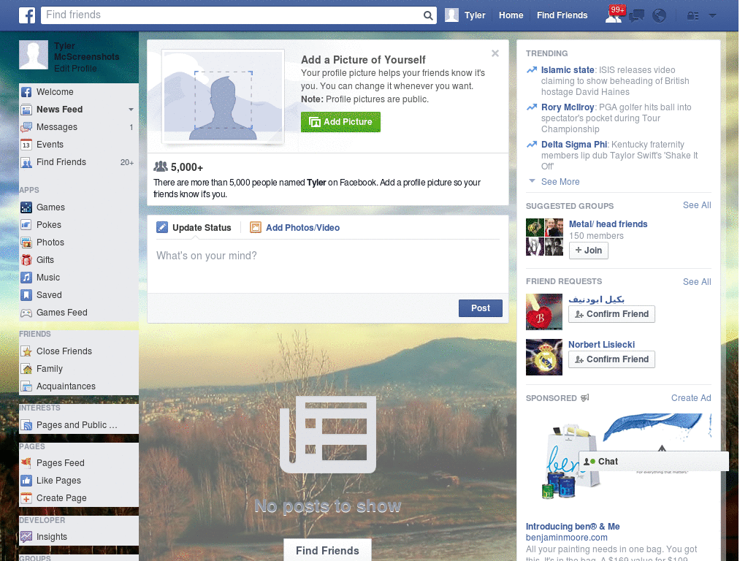Click the Gifts app icon
748x561 pixels.
point(26,260)
